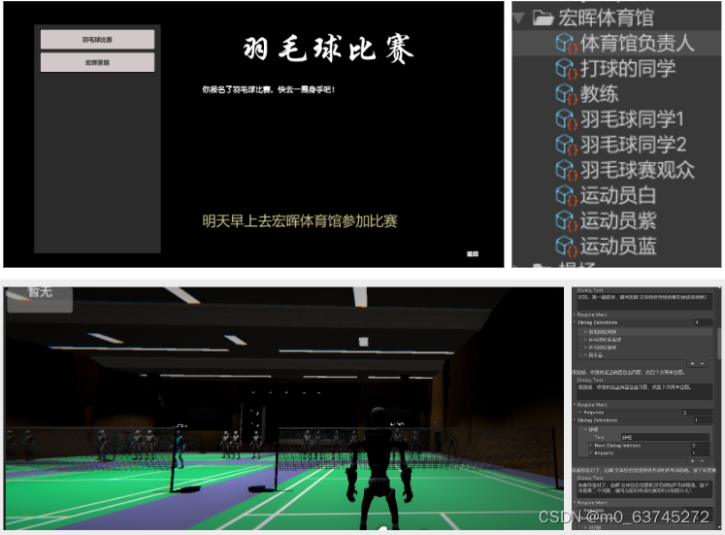The image size is (725, 535).
Task: Click the player character in the badminton hall
Action: coord(379,467)
